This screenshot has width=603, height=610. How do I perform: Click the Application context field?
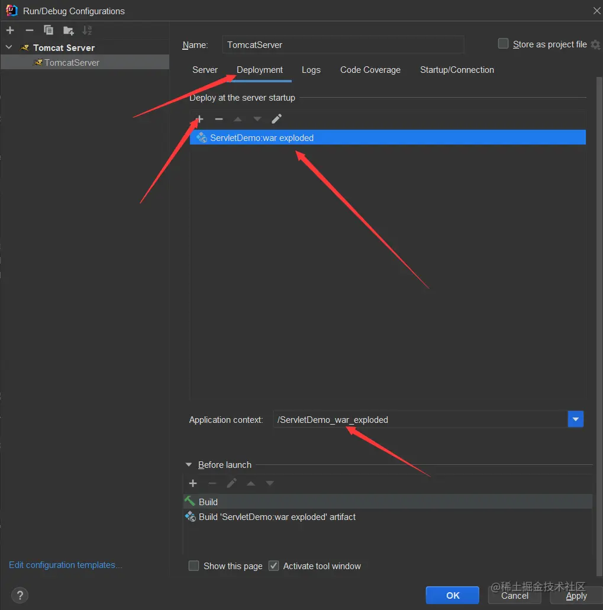pyautogui.click(x=420, y=420)
